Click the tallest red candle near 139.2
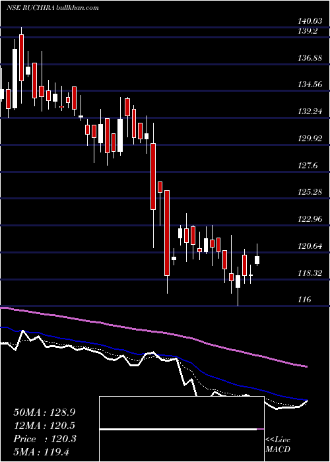This screenshot has height=462, width=330. (x=22, y=58)
